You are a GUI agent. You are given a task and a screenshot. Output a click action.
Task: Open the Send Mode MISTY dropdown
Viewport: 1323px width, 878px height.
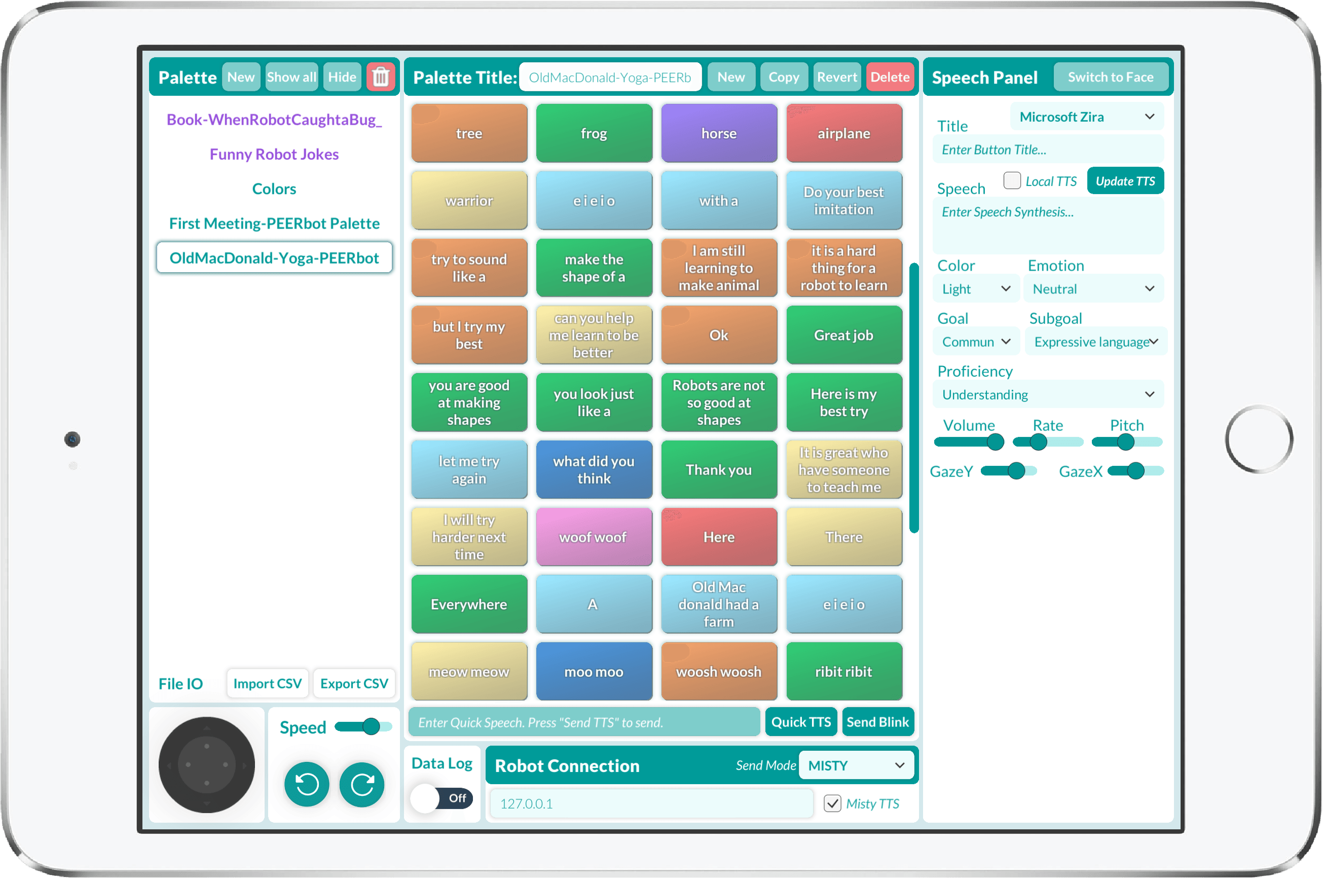856,765
